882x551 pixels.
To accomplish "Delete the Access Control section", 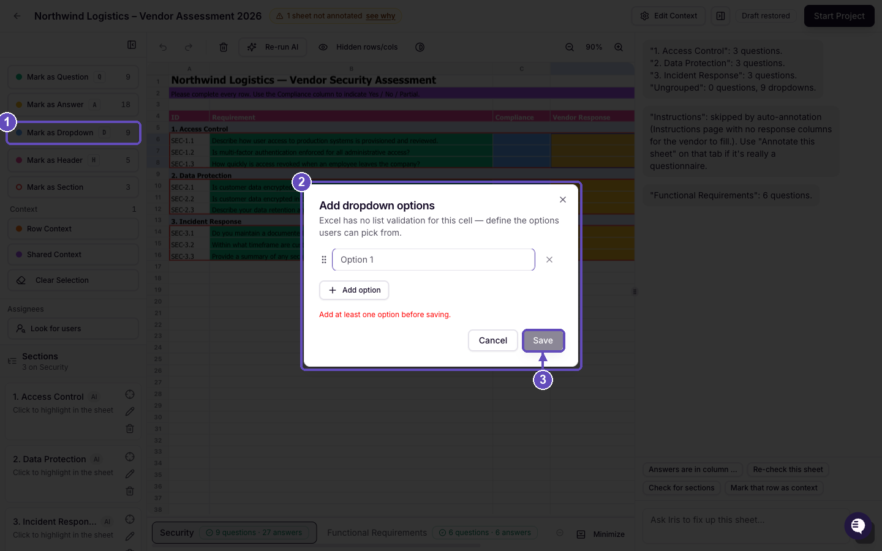I will tap(130, 429).
